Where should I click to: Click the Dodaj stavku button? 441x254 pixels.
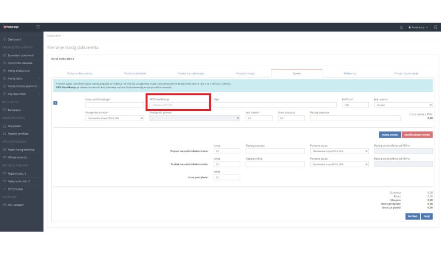[x=389, y=135]
